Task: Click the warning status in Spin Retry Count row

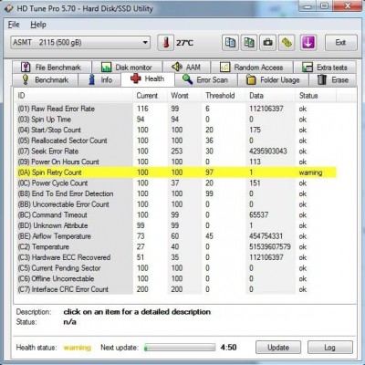Action: (x=310, y=172)
